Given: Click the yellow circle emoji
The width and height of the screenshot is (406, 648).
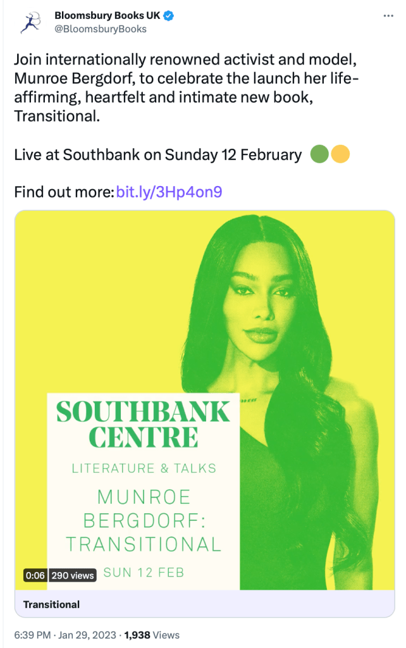Looking at the screenshot, I should click(340, 154).
